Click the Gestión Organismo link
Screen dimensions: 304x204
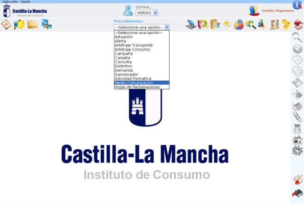pyautogui.click(x=277, y=10)
